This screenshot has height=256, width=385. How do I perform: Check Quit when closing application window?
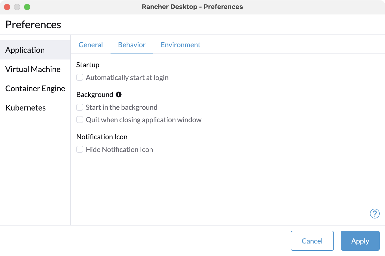pos(80,120)
